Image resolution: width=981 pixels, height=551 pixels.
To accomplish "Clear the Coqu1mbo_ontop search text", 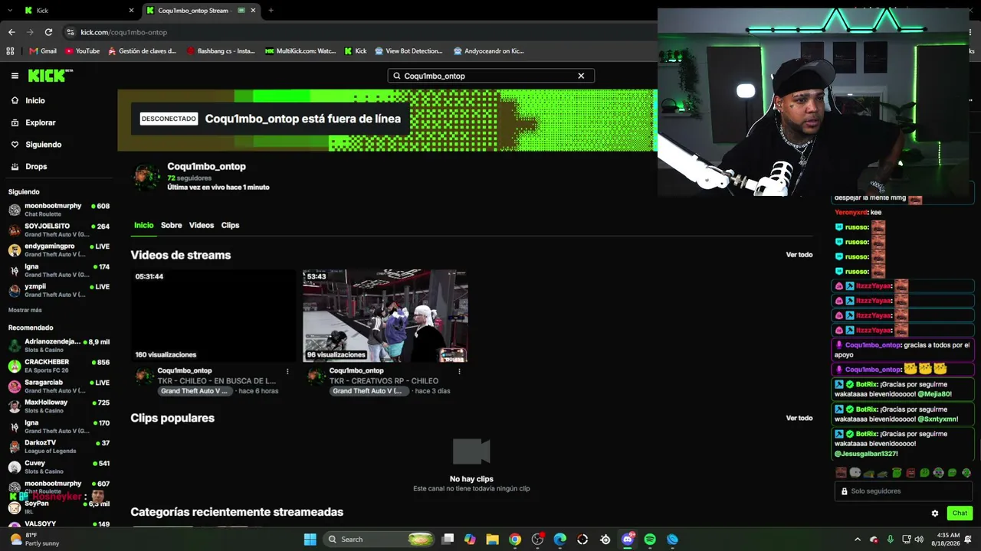I will (x=581, y=76).
